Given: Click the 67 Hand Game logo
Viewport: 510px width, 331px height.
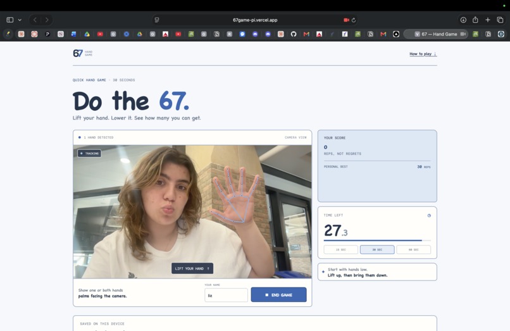Looking at the screenshot, I should pos(83,53).
